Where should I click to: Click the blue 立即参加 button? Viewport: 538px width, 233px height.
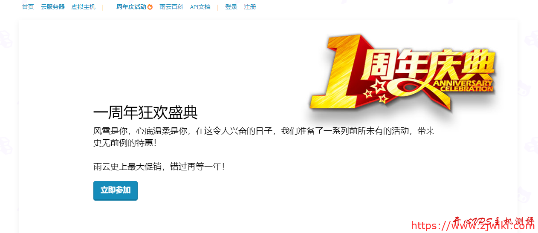tap(116, 190)
